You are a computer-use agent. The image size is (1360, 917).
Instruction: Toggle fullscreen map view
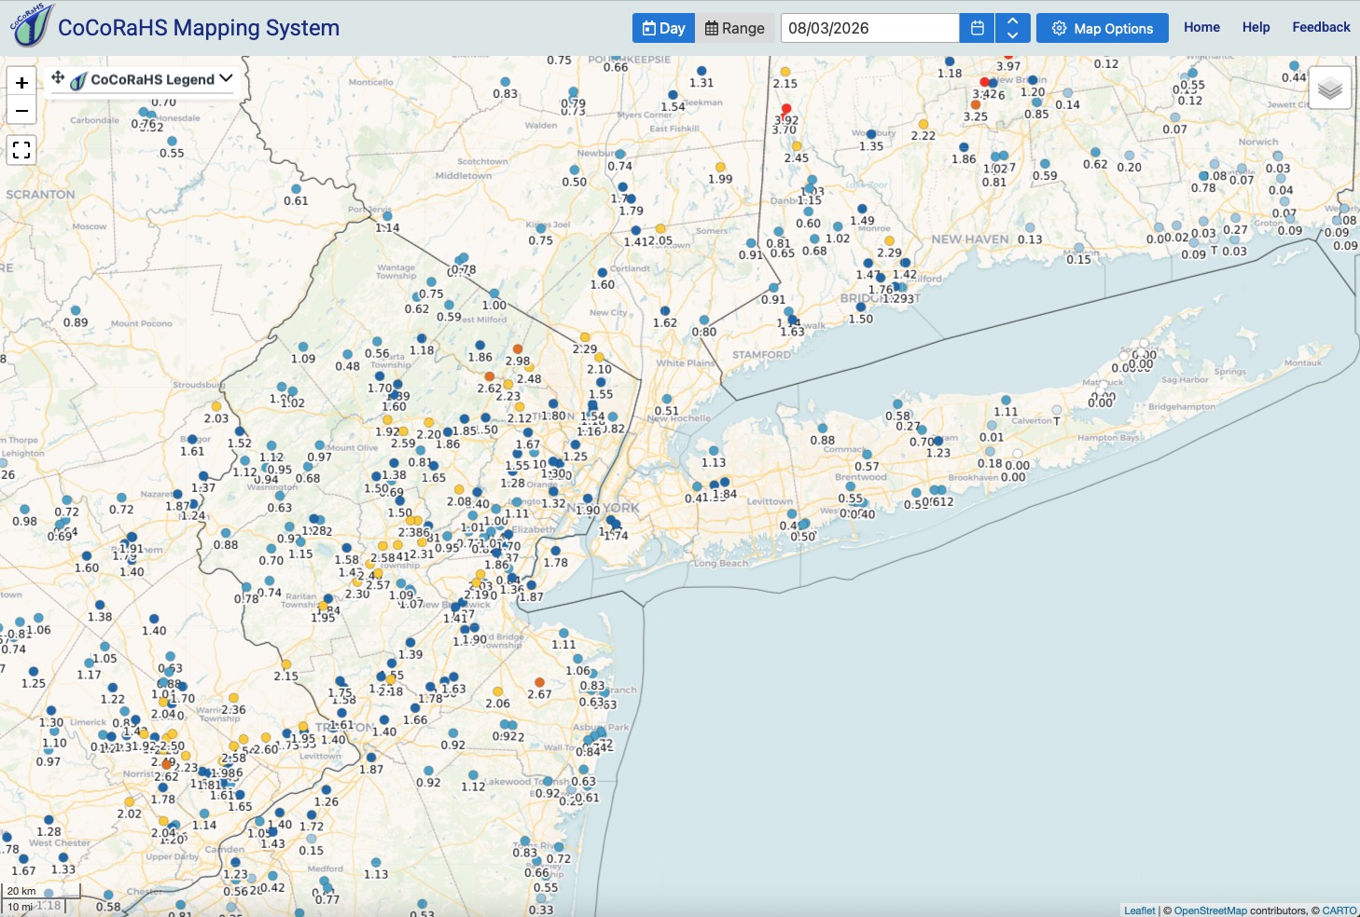(21, 150)
